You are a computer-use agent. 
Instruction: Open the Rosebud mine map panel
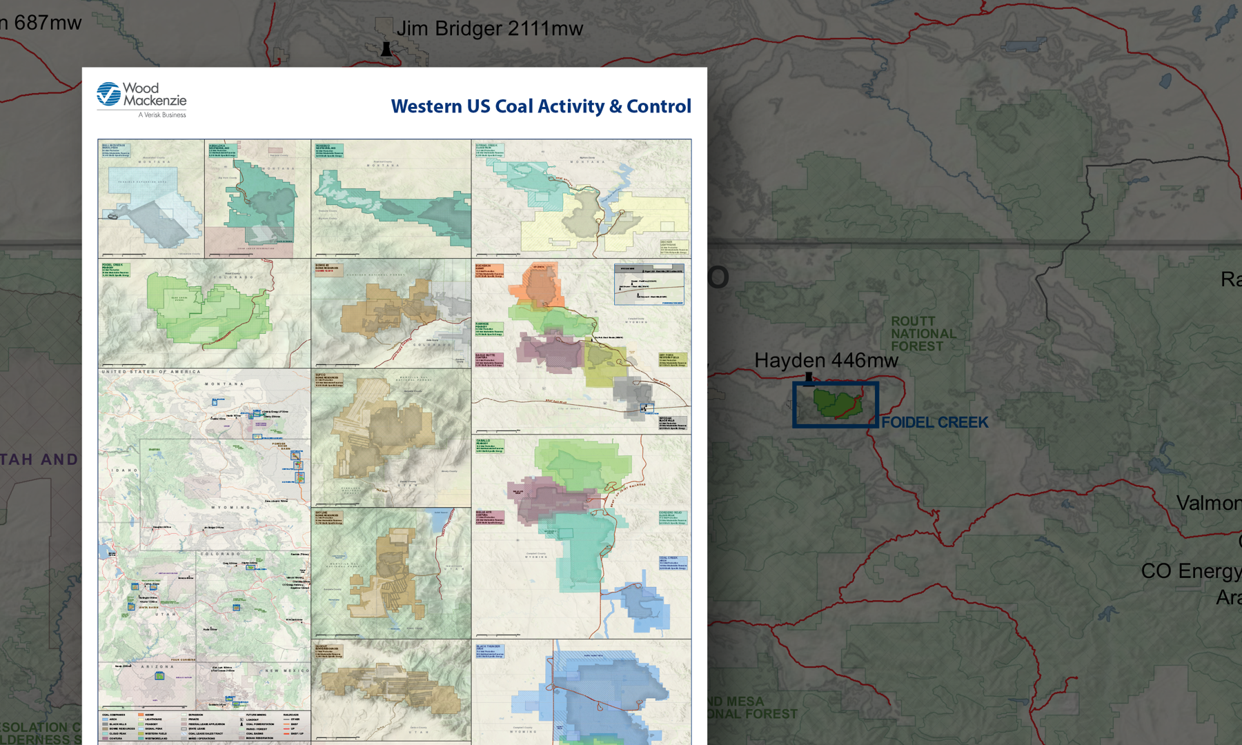pyautogui.click(x=391, y=199)
